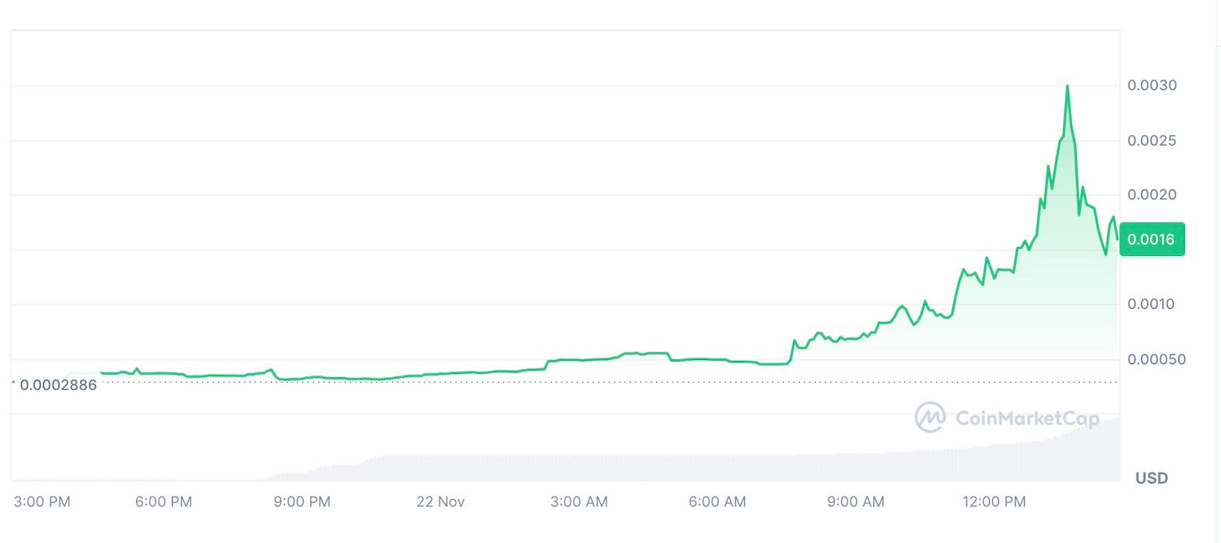Select the green 0.0016 current price tag
The height and width of the screenshot is (543, 1221).
1152,239
